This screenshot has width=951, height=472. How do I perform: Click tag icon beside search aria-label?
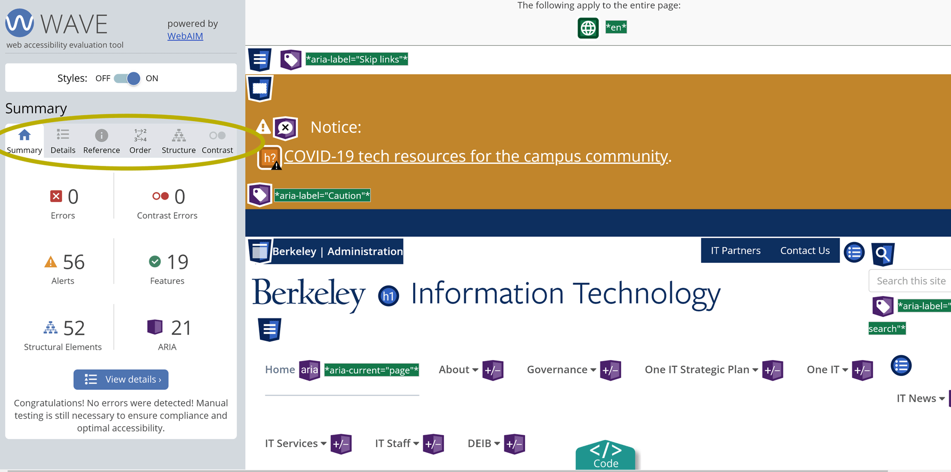click(883, 306)
